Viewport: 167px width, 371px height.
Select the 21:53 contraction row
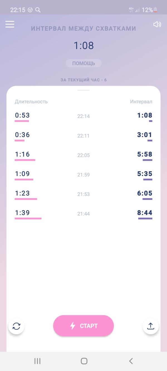point(83,194)
